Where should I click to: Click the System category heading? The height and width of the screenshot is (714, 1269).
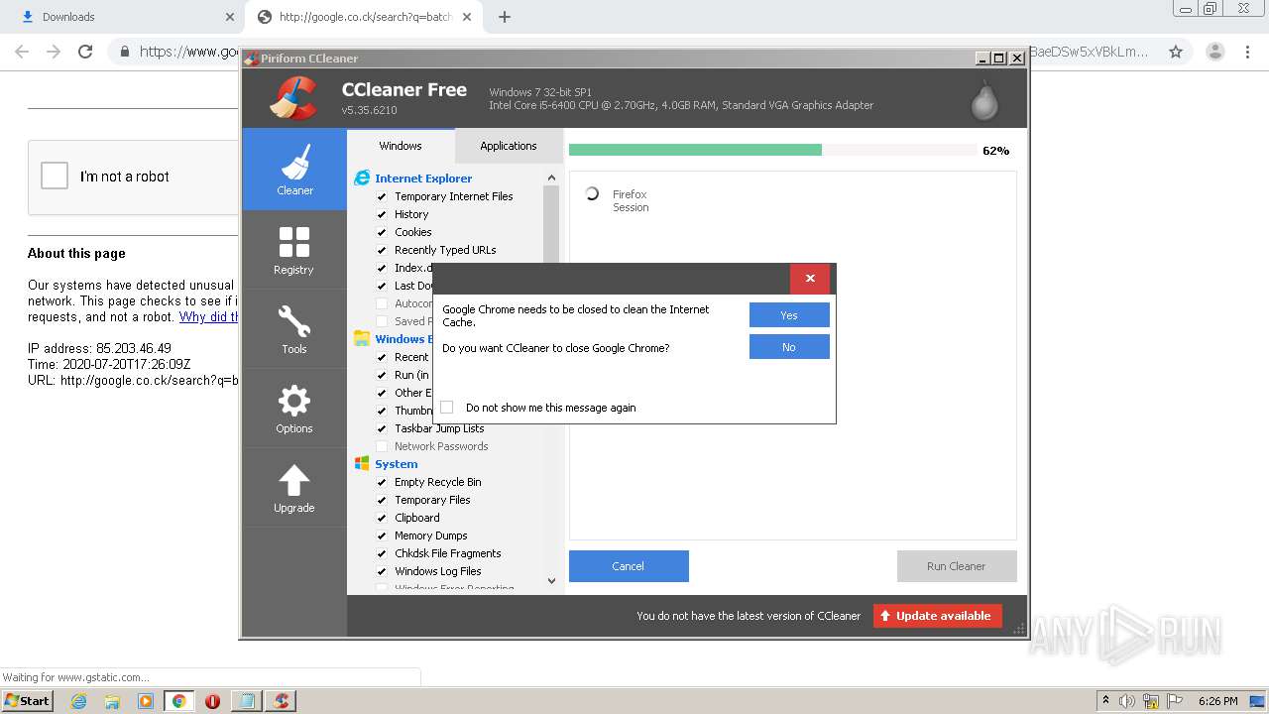click(397, 464)
